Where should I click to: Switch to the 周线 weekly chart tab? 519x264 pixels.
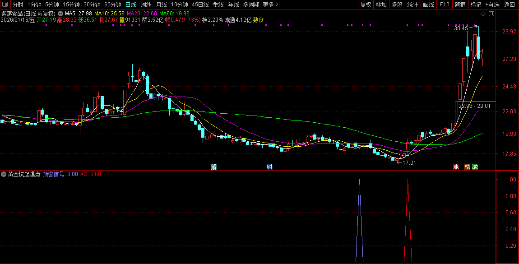(x=146, y=5)
